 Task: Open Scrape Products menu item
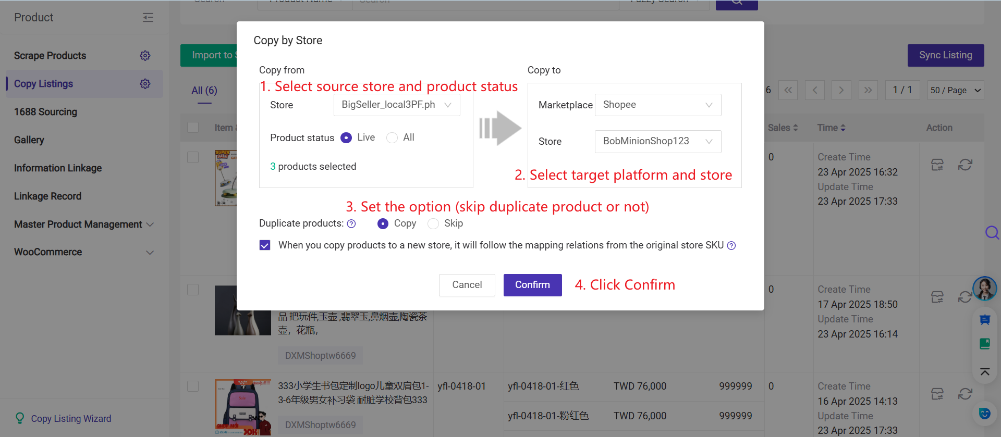[50, 56]
